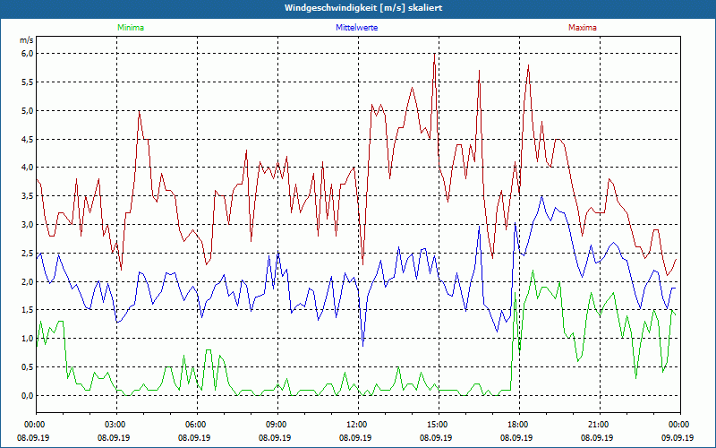Click the 'm/s' unit label on the y-axis
This screenshot has height=448, width=716.
pyautogui.click(x=27, y=40)
